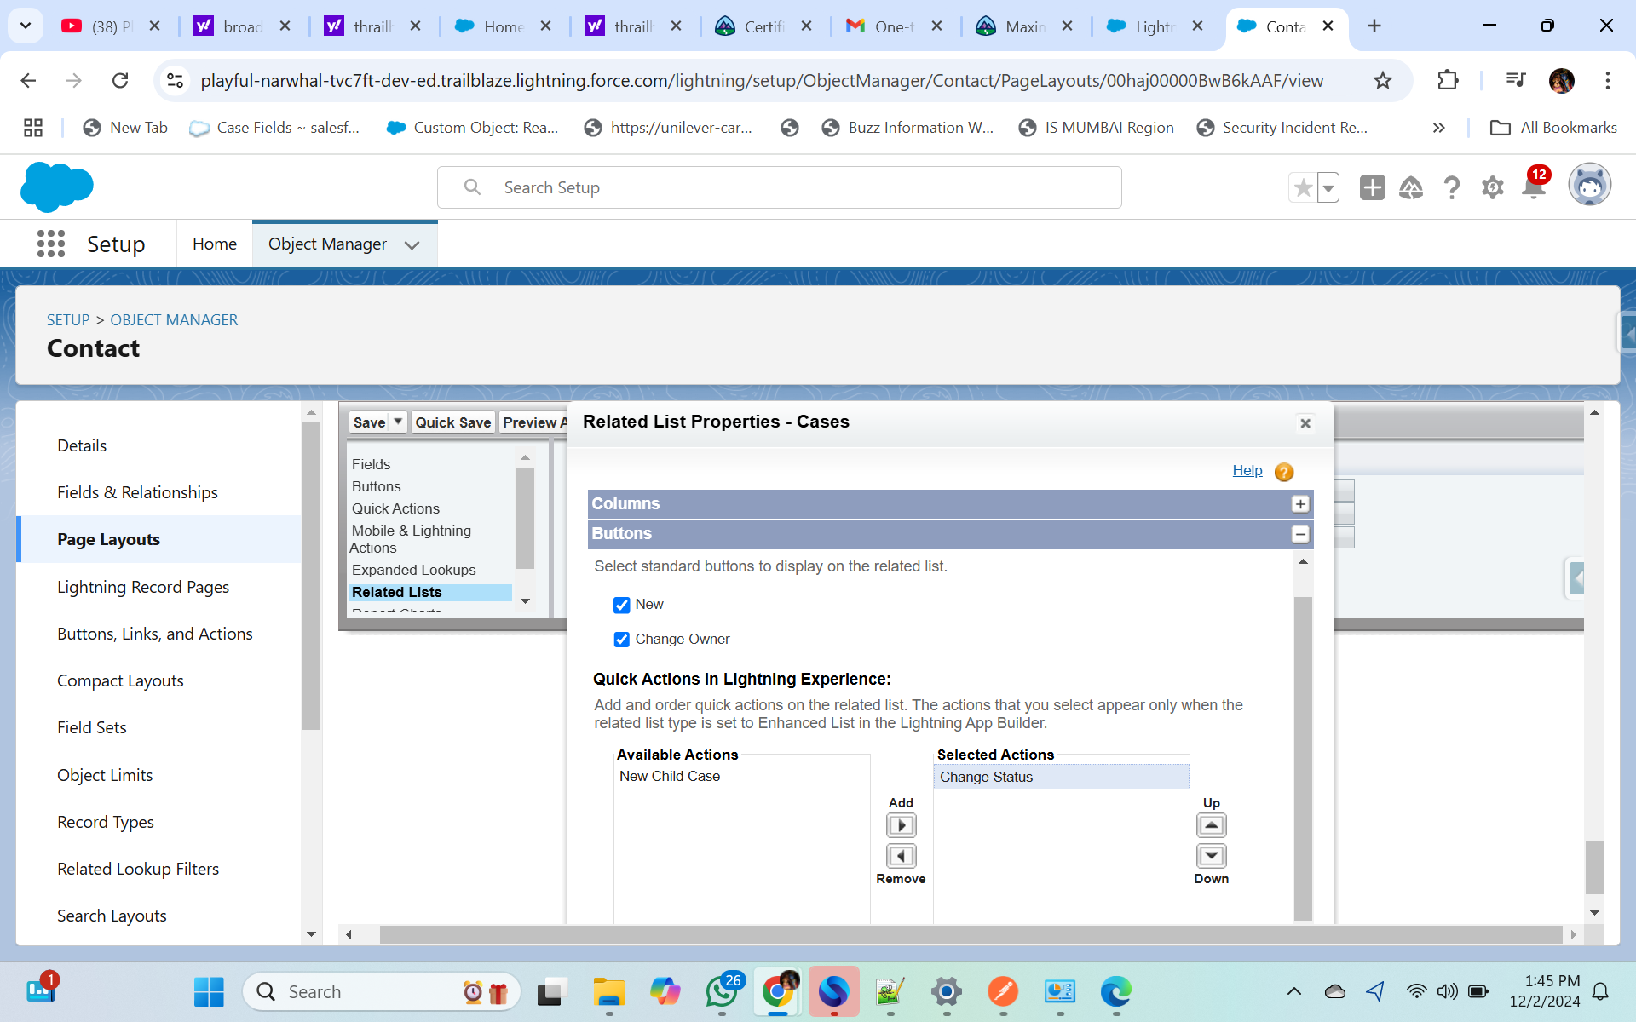Open the Global Actions plus icon

tap(1372, 187)
